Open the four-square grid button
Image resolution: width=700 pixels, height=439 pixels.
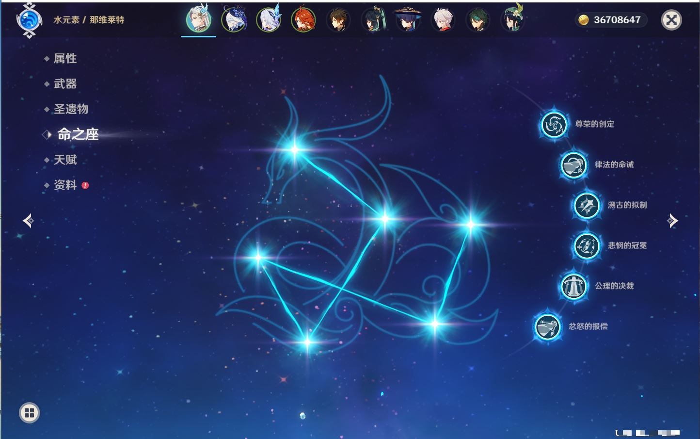click(x=29, y=413)
